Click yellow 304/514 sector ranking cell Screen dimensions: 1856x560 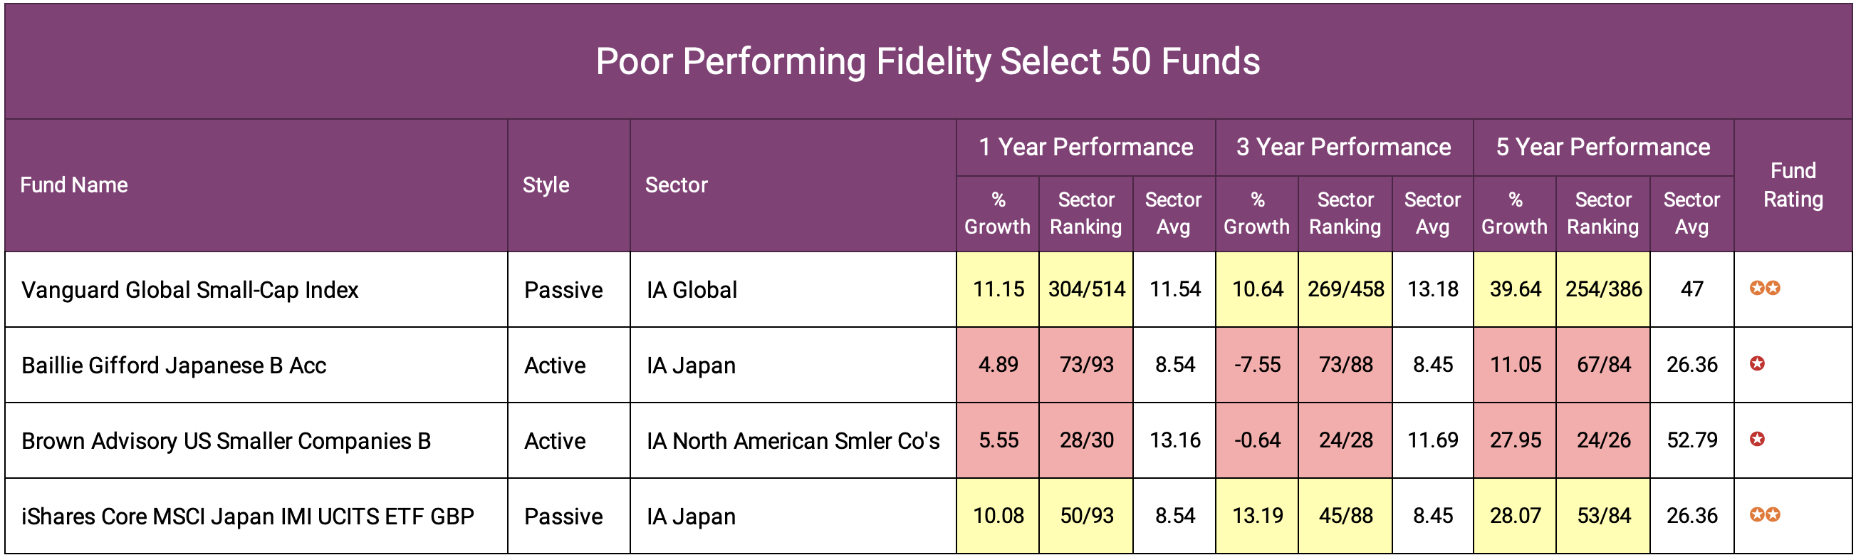(x=1086, y=290)
